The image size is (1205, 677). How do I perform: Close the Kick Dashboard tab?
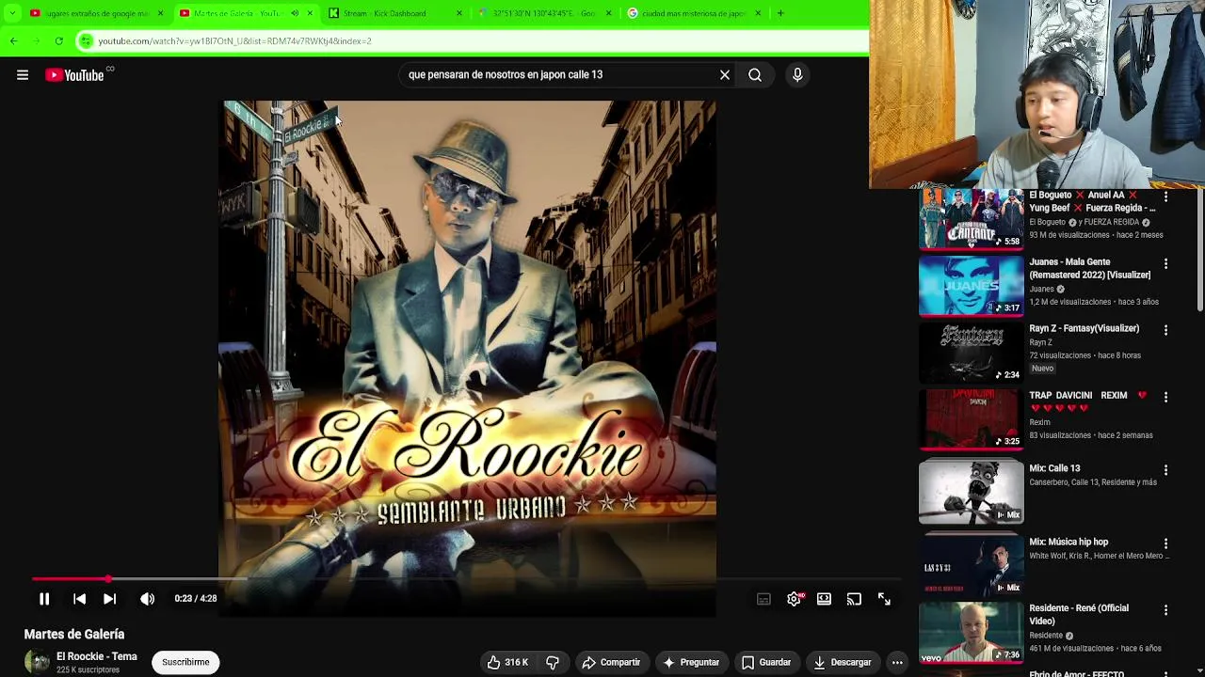459,13
